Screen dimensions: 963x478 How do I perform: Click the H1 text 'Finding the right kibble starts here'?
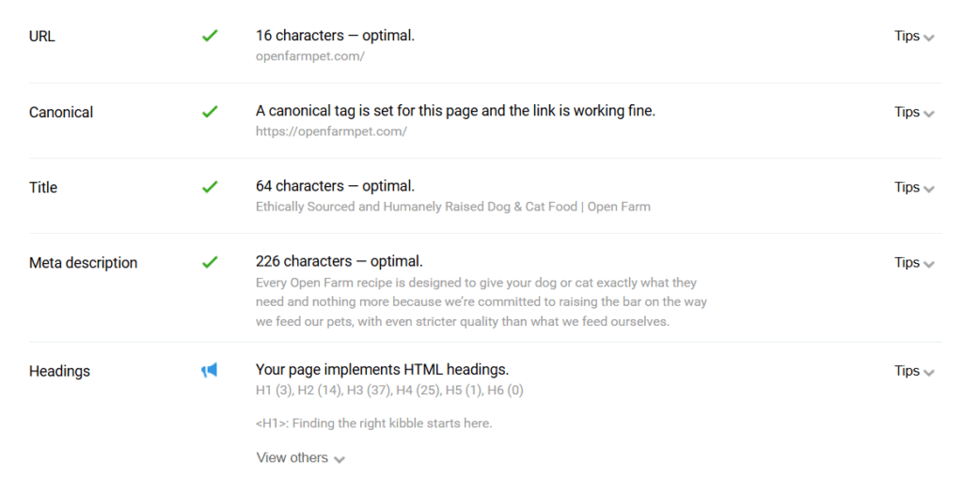click(392, 424)
